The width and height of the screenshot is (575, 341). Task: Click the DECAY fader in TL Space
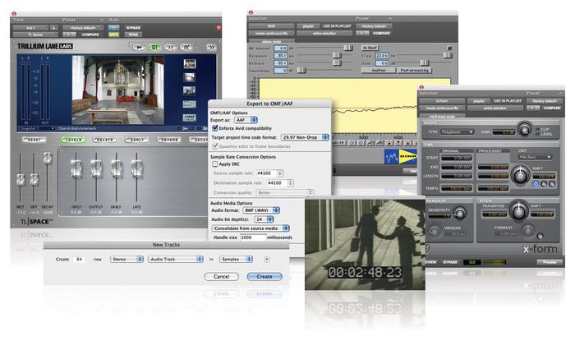tap(48, 158)
